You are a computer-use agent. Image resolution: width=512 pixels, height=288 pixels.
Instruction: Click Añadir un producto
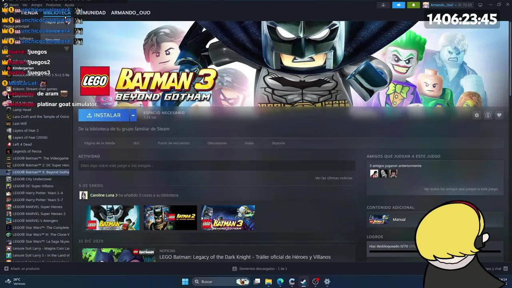click(x=25, y=269)
